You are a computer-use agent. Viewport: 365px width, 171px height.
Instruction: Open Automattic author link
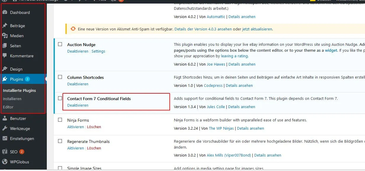click(216, 17)
